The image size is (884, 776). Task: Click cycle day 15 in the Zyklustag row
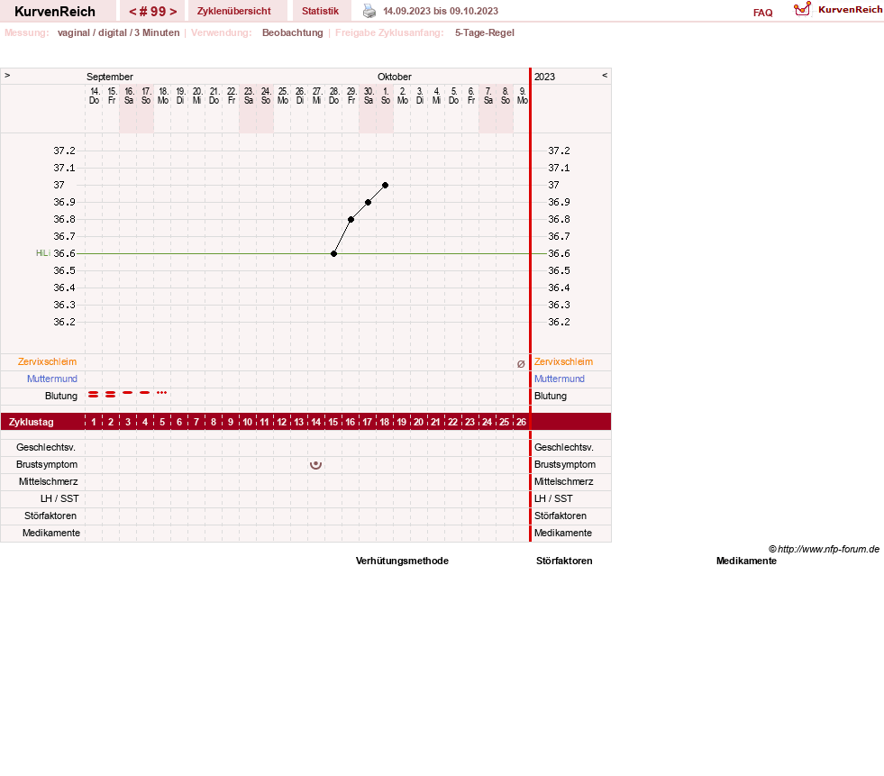click(x=333, y=422)
